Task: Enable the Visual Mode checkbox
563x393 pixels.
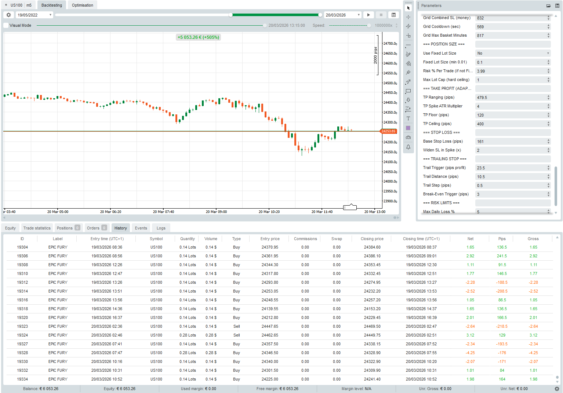Action: coord(6,25)
